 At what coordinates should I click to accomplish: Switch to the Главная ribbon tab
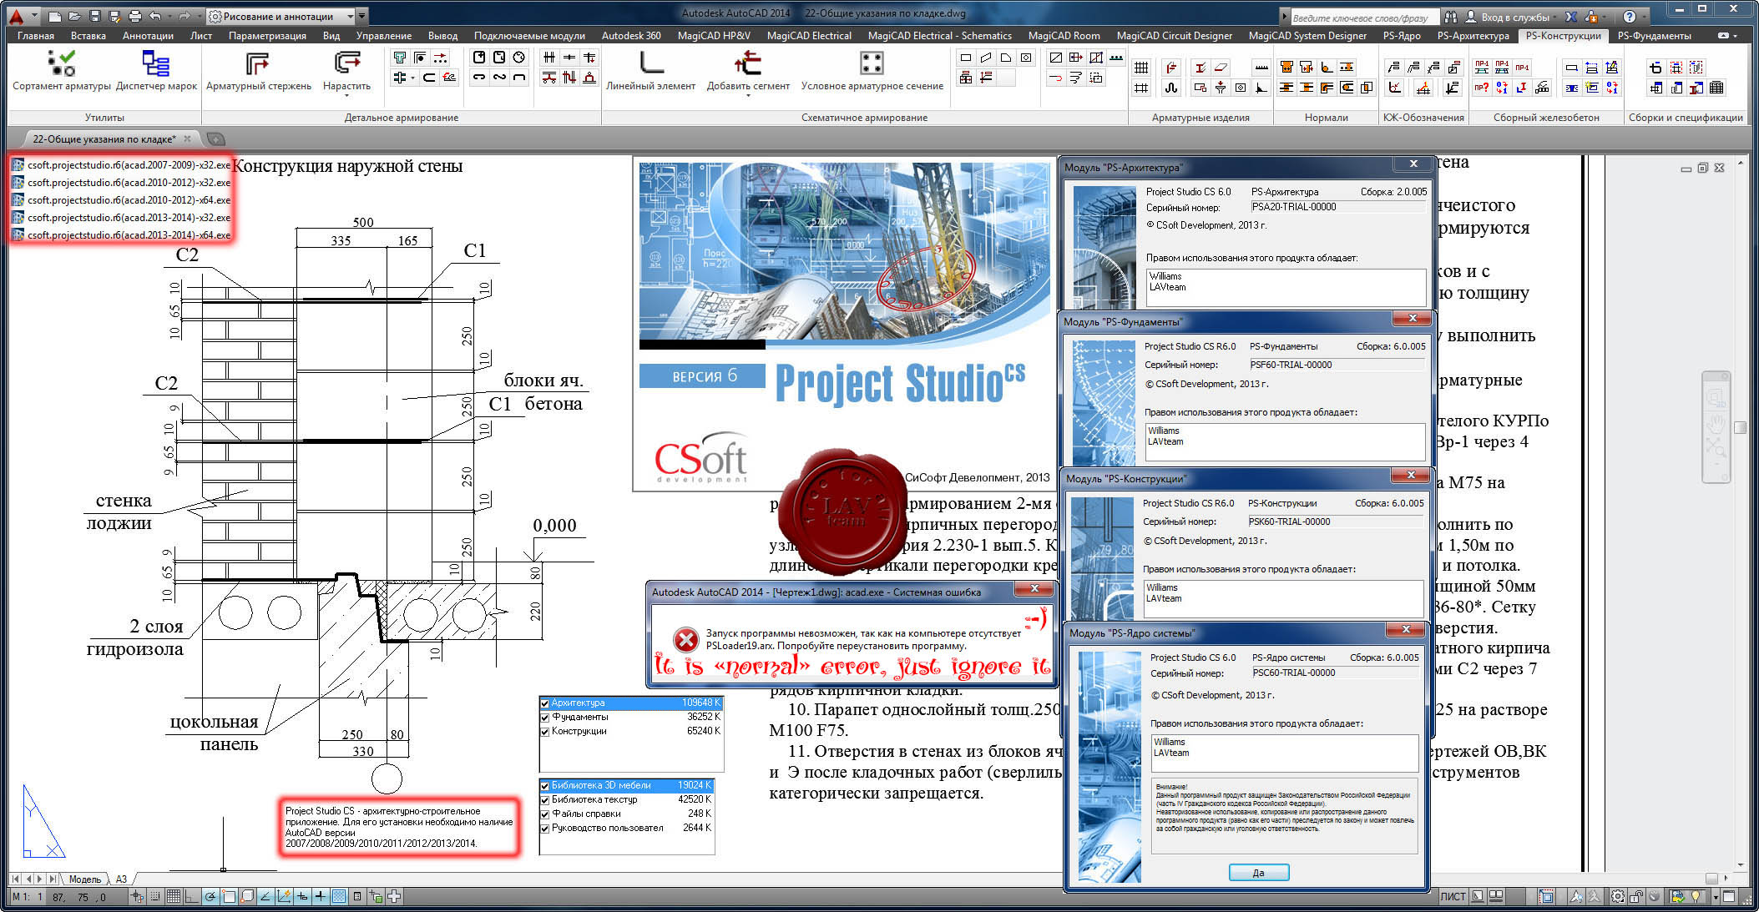pos(36,36)
